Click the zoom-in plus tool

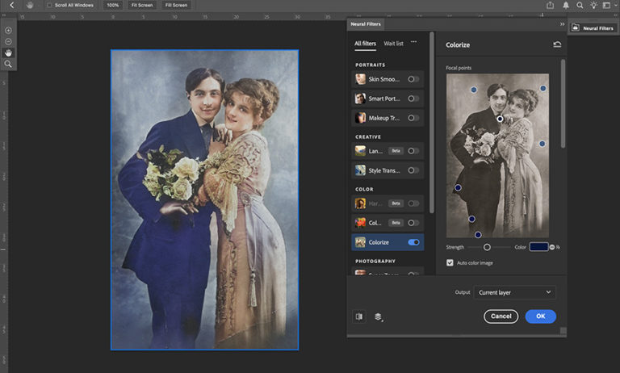[8, 31]
